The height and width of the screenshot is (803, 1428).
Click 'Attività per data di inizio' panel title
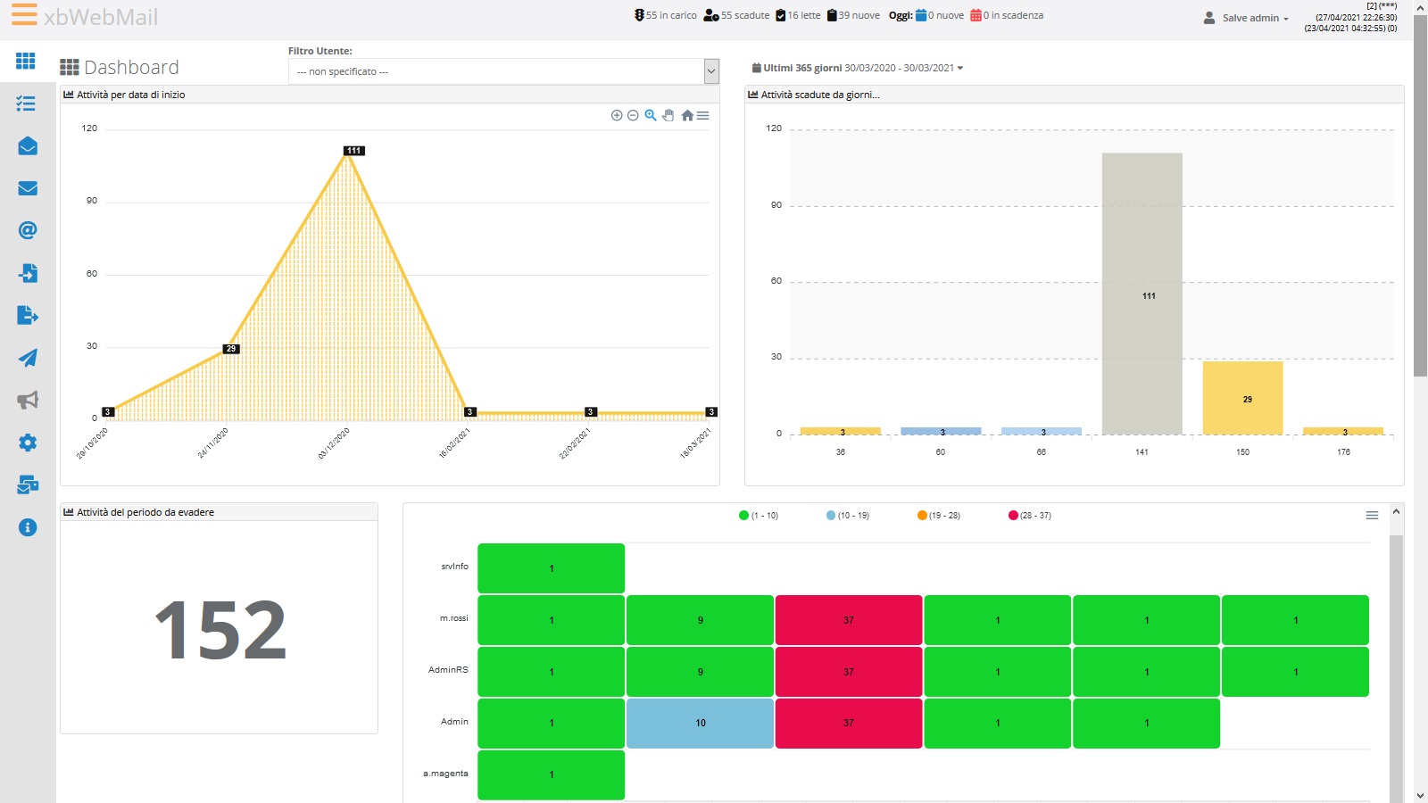[x=130, y=95]
